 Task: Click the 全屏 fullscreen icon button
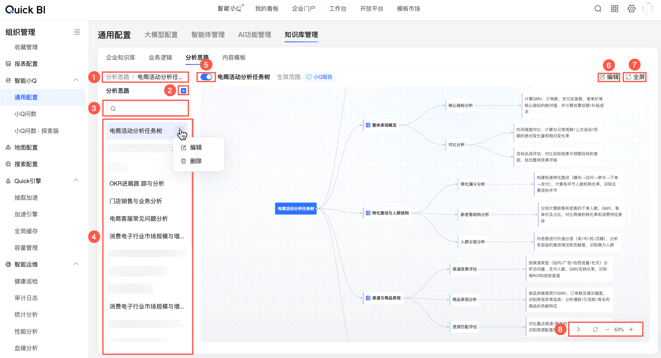(x=635, y=77)
